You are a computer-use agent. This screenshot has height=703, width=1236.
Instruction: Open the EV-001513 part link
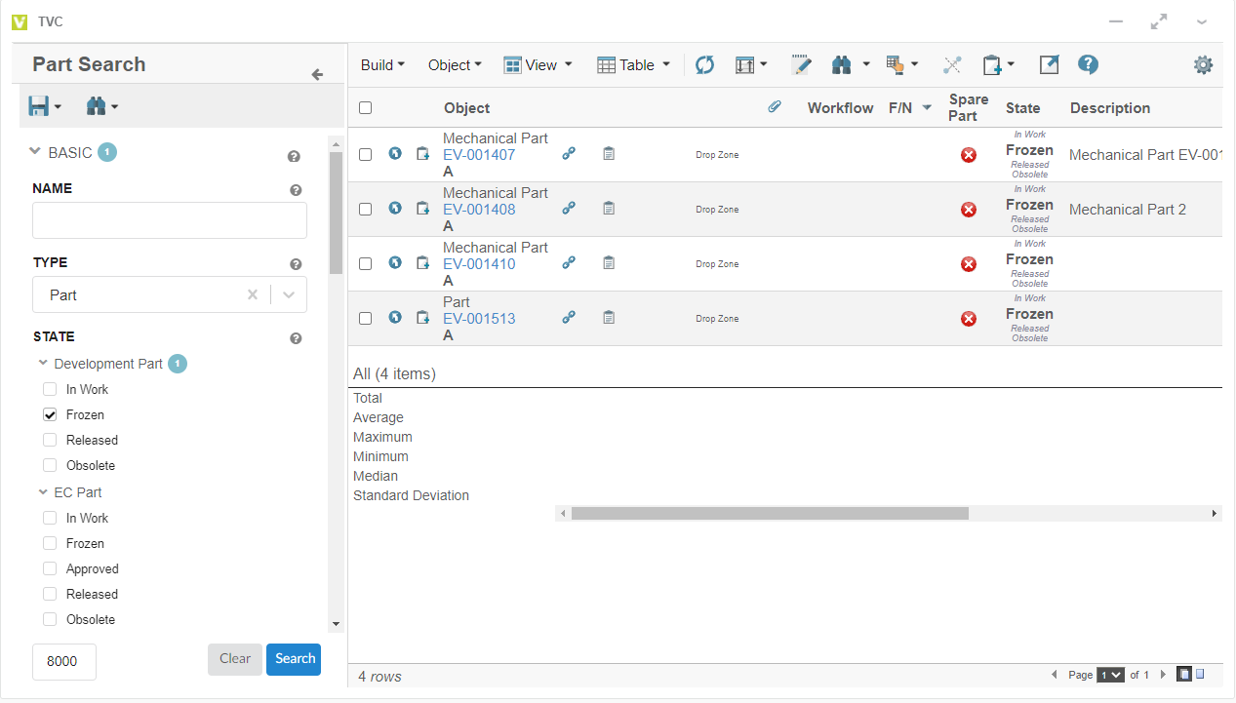coord(479,319)
